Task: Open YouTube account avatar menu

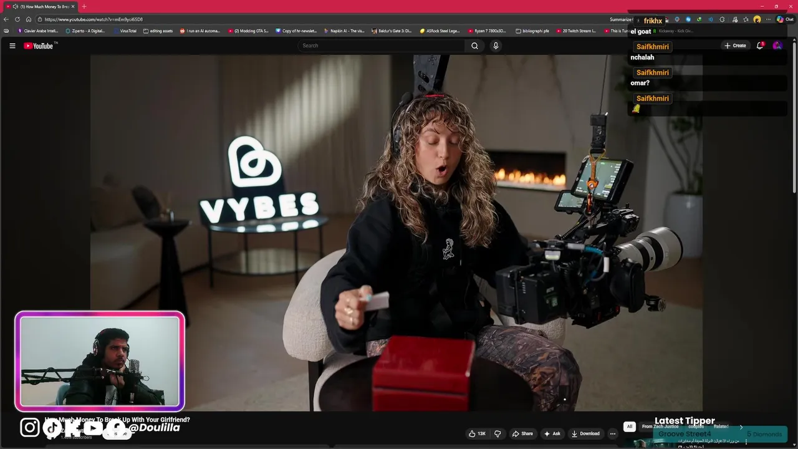Action: tap(777, 46)
